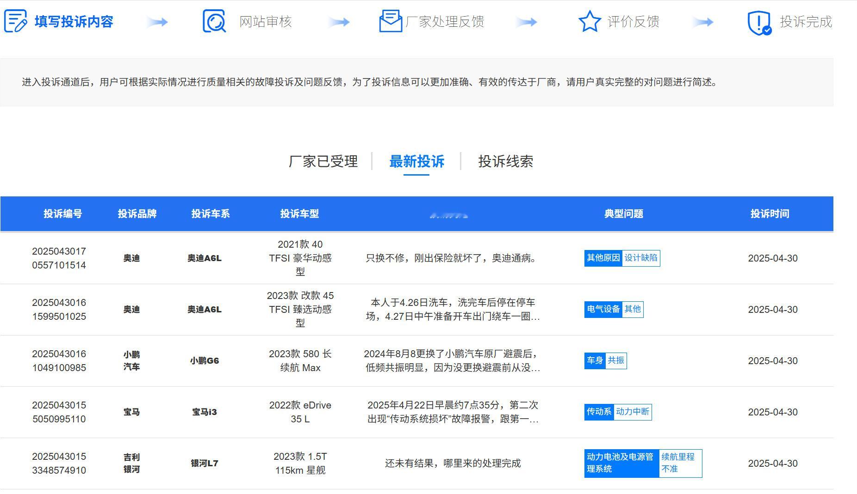Open complaint starting 本人于4.26日洗车
Screen dimensions: 857x494
click(x=453, y=310)
